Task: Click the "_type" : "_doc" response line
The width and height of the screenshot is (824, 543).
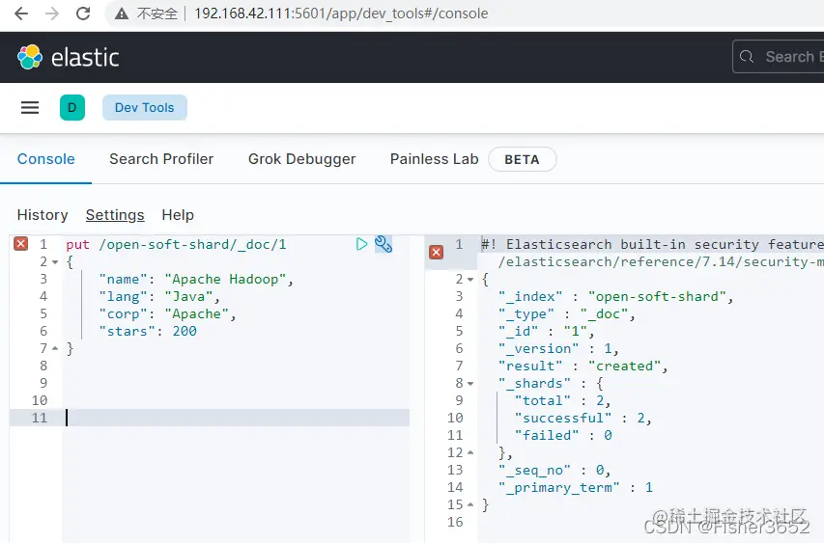Action: pos(566,313)
